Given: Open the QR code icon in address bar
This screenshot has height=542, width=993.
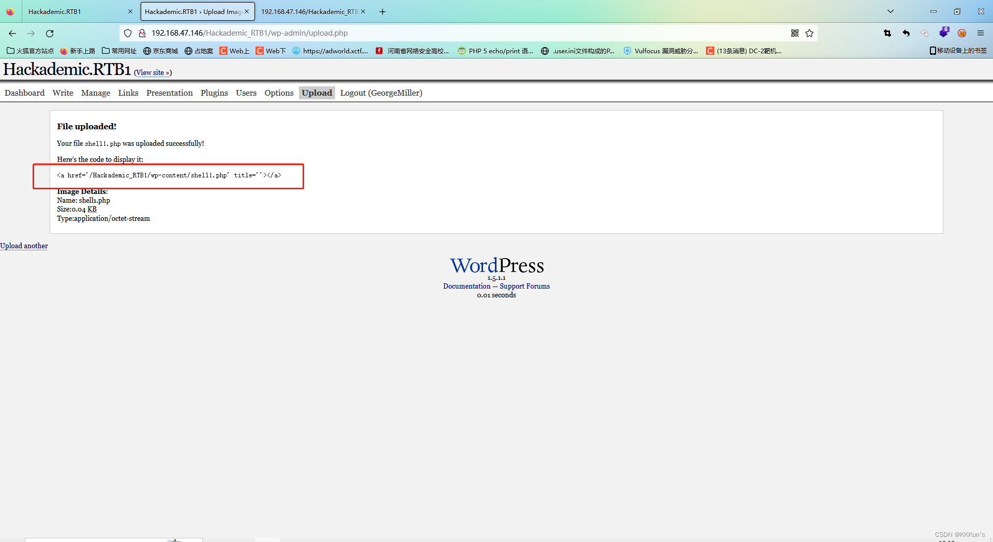Looking at the screenshot, I should click(x=795, y=33).
